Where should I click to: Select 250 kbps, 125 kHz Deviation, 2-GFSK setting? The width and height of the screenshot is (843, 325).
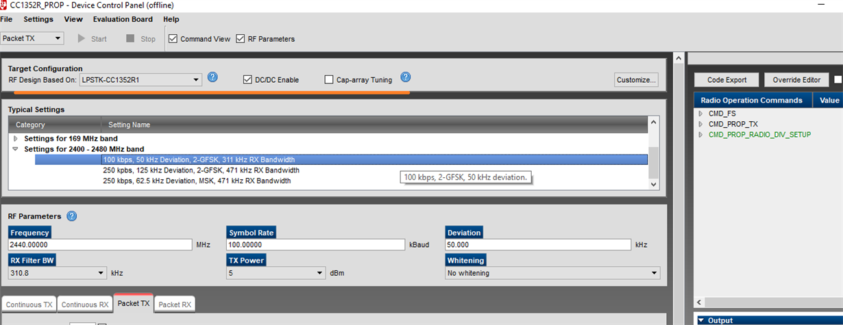tap(201, 170)
